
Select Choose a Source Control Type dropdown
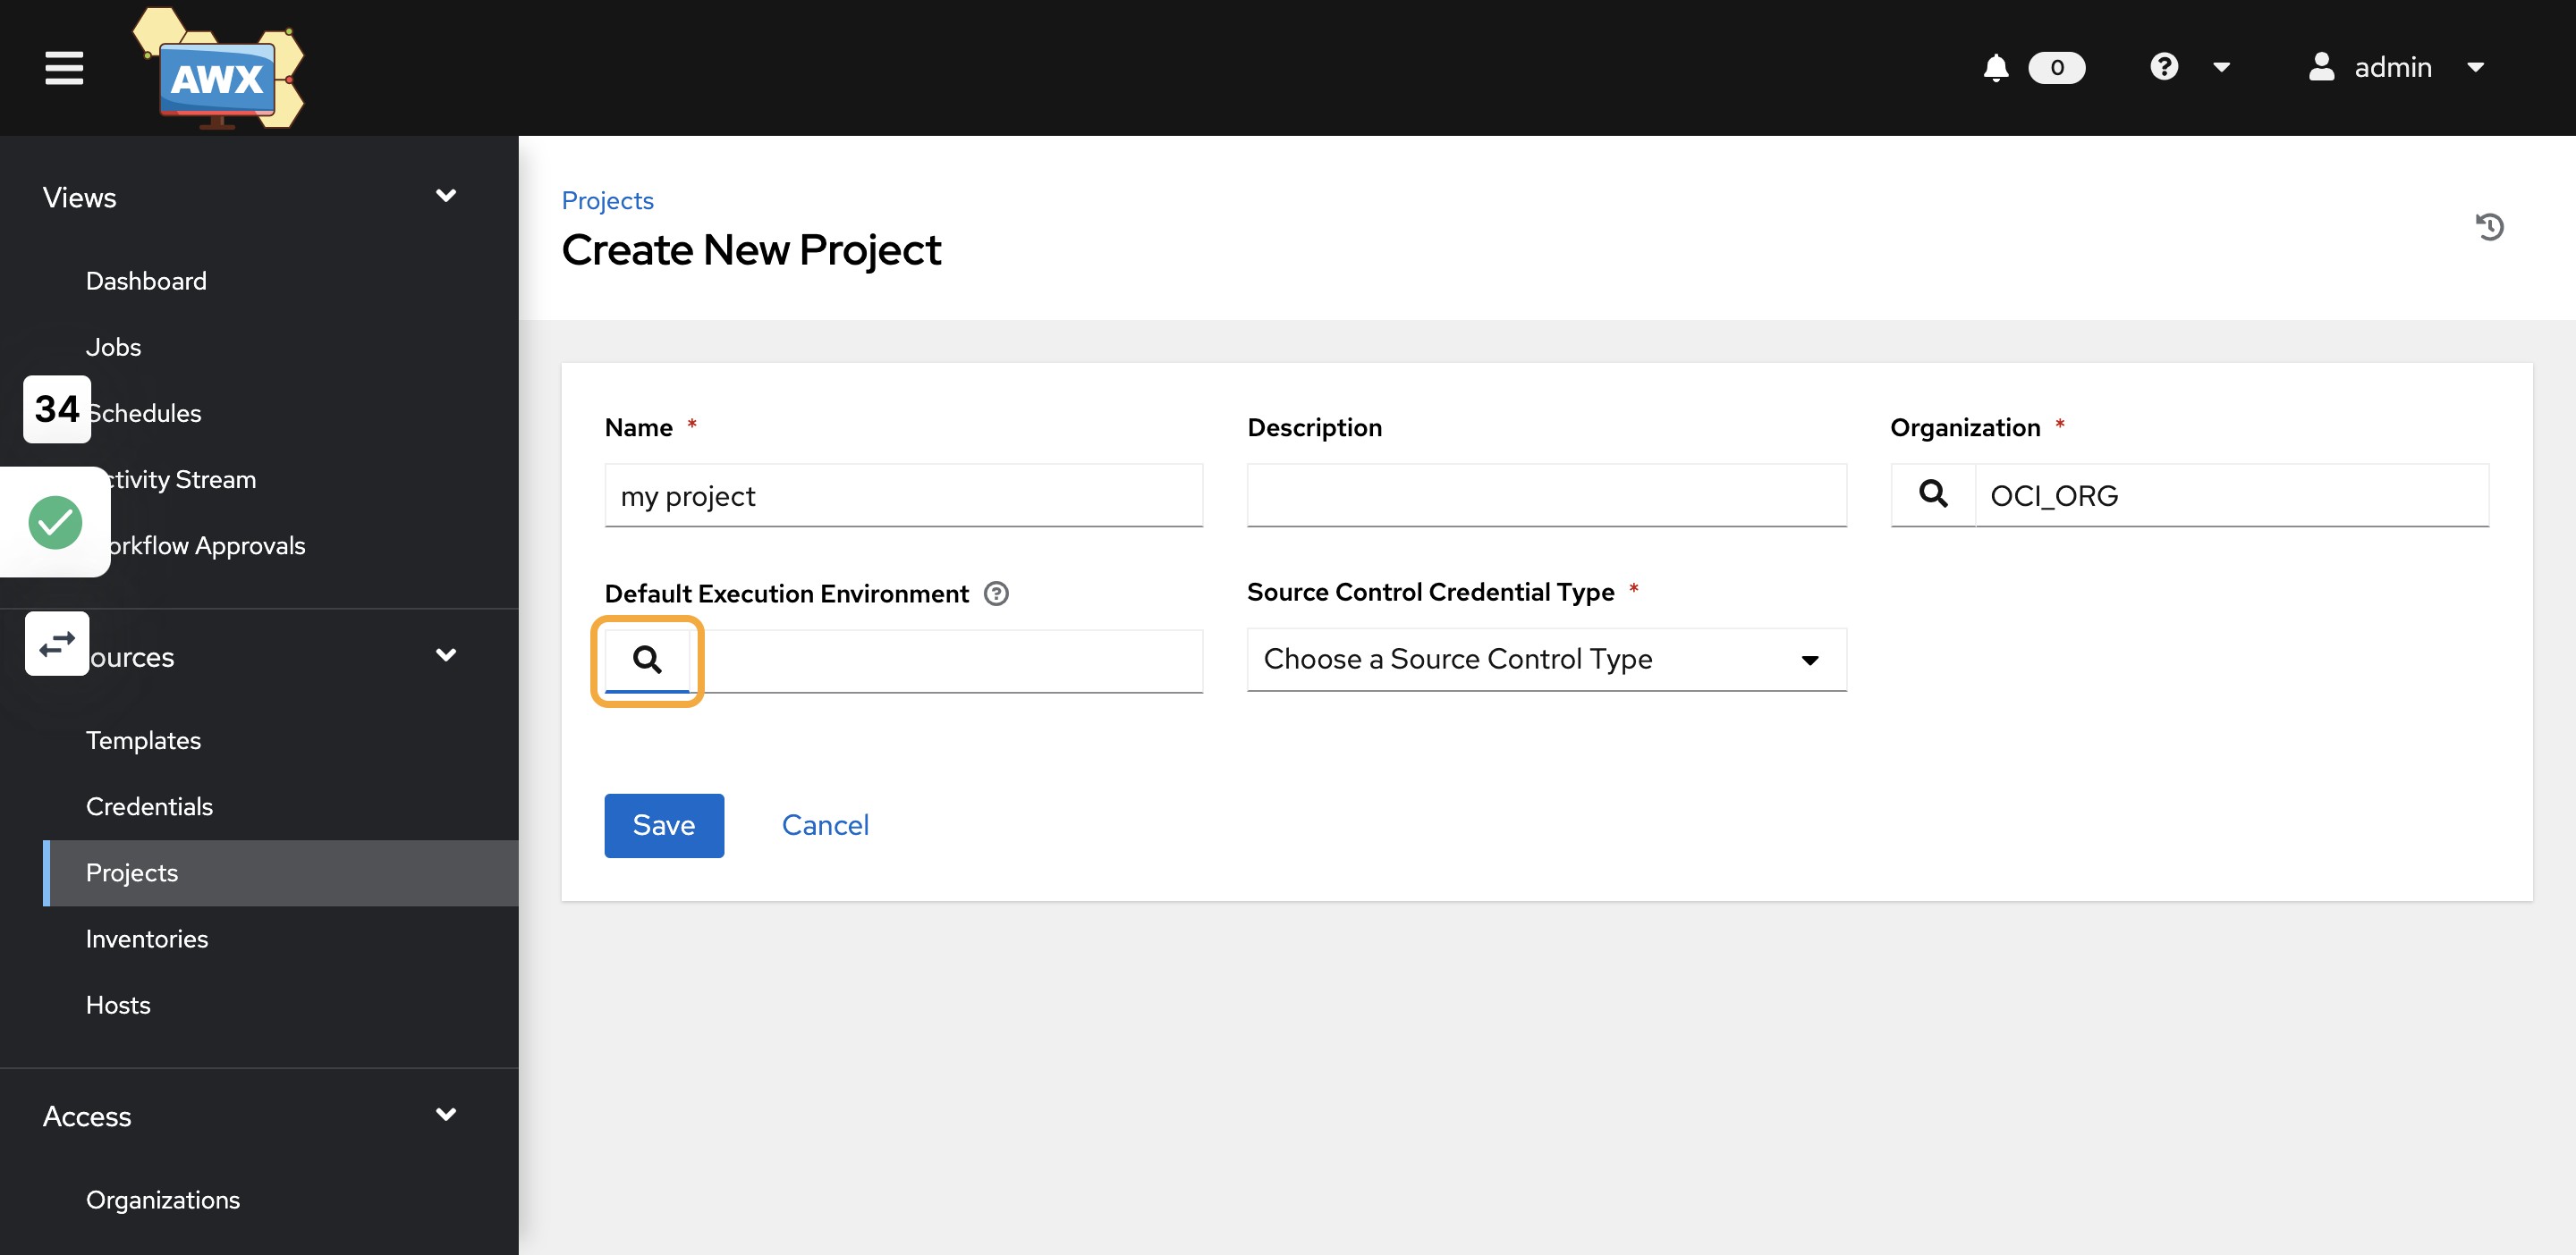pyautogui.click(x=1545, y=659)
